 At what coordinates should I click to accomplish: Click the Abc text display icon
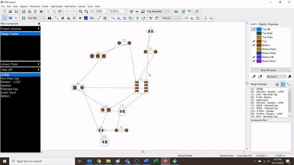[x=137, y=11]
